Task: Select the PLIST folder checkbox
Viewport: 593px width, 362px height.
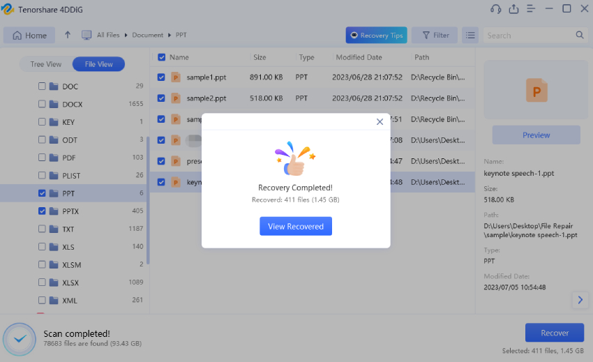Action: pyautogui.click(x=42, y=176)
